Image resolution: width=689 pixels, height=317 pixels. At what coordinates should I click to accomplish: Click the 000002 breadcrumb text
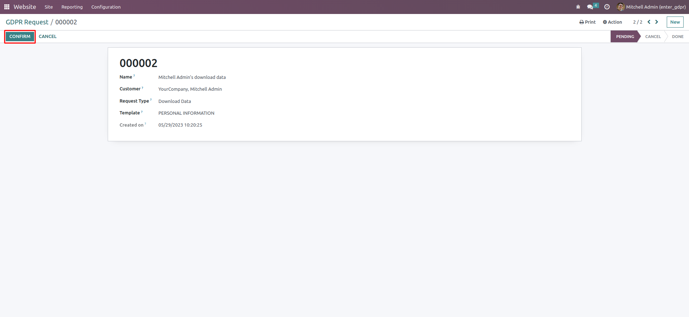[66, 22]
